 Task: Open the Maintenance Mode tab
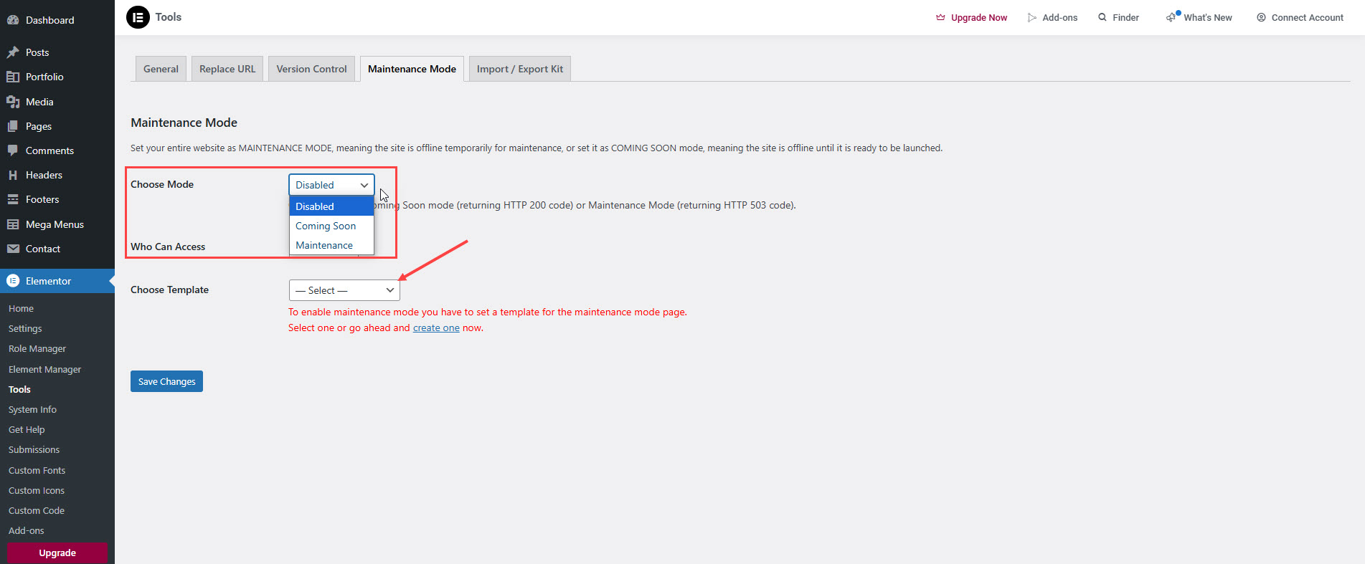412,69
